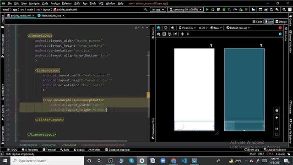Collapse the outer LinearLayout fold marker

point(18,36)
